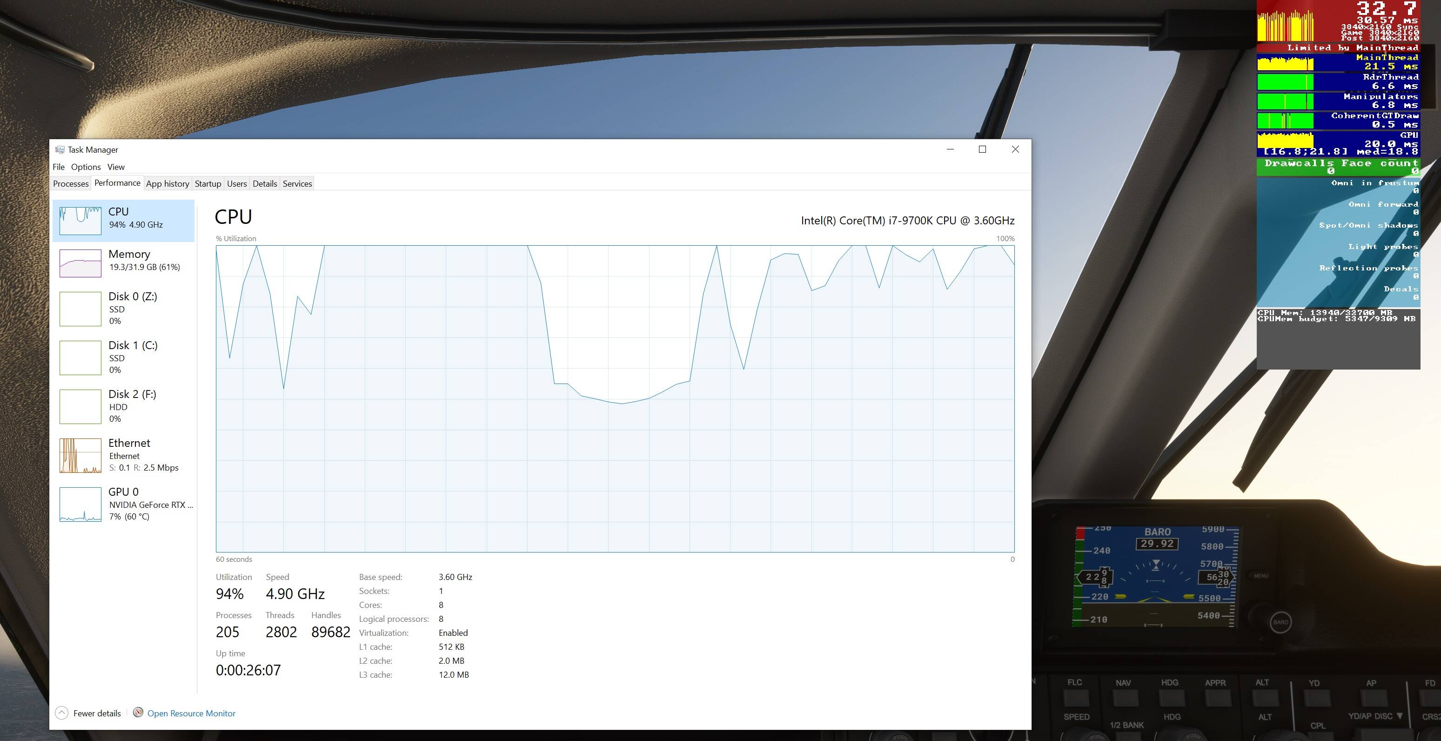1441x741 pixels.
Task: Switch to the Processes tab
Action: tap(71, 183)
